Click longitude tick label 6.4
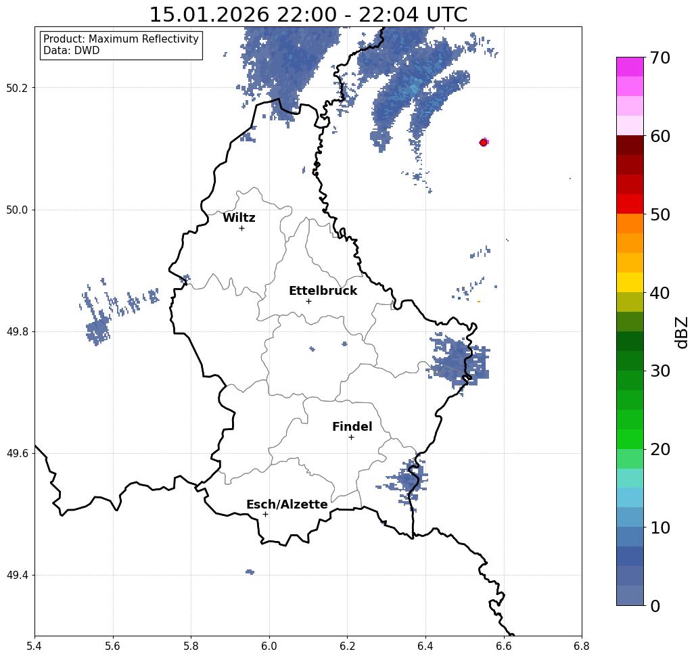696x658 pixels. [x=425, y=647]
